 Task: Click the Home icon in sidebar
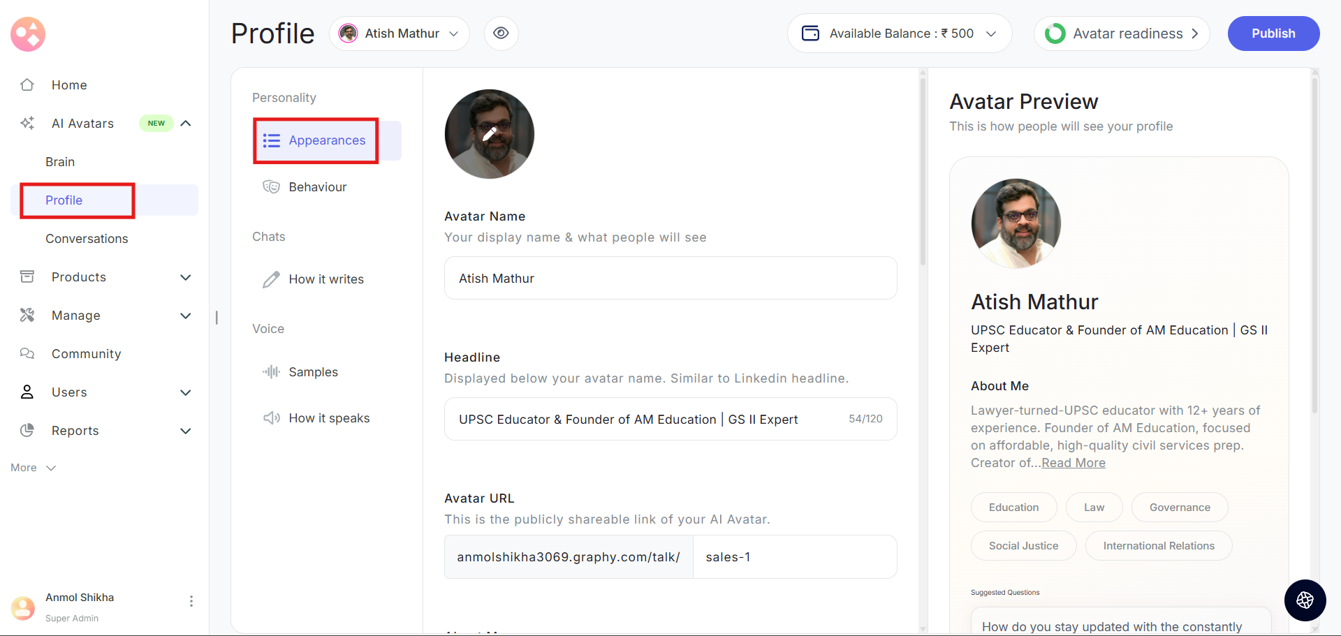(x=27, y=85)
